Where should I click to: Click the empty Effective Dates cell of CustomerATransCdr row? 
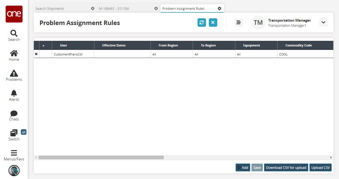pyautogui.click(x=122, y=54)
